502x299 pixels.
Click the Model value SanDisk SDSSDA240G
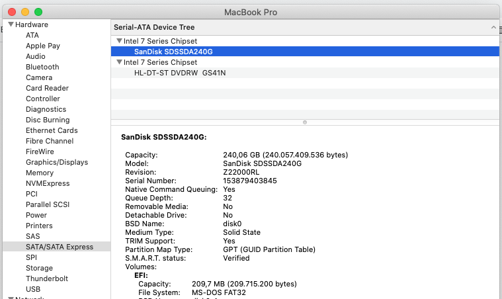262,163
